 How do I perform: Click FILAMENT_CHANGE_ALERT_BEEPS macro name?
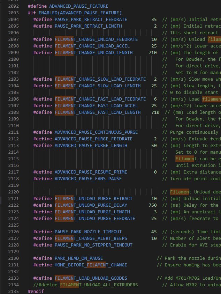pyautogui.click(x=91, y=238)
